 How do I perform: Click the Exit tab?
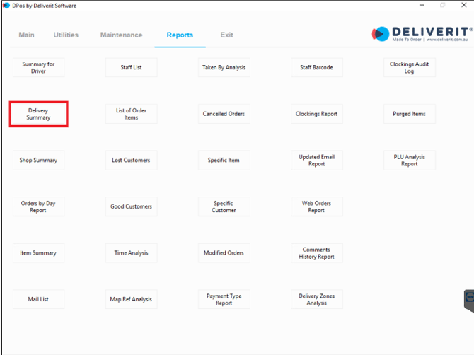click(226, 35)
